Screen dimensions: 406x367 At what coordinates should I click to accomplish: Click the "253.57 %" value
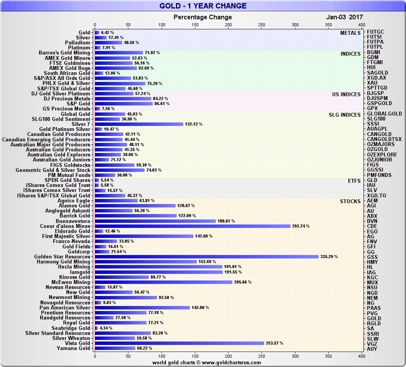pyautogui.click(x=275, y=343)
